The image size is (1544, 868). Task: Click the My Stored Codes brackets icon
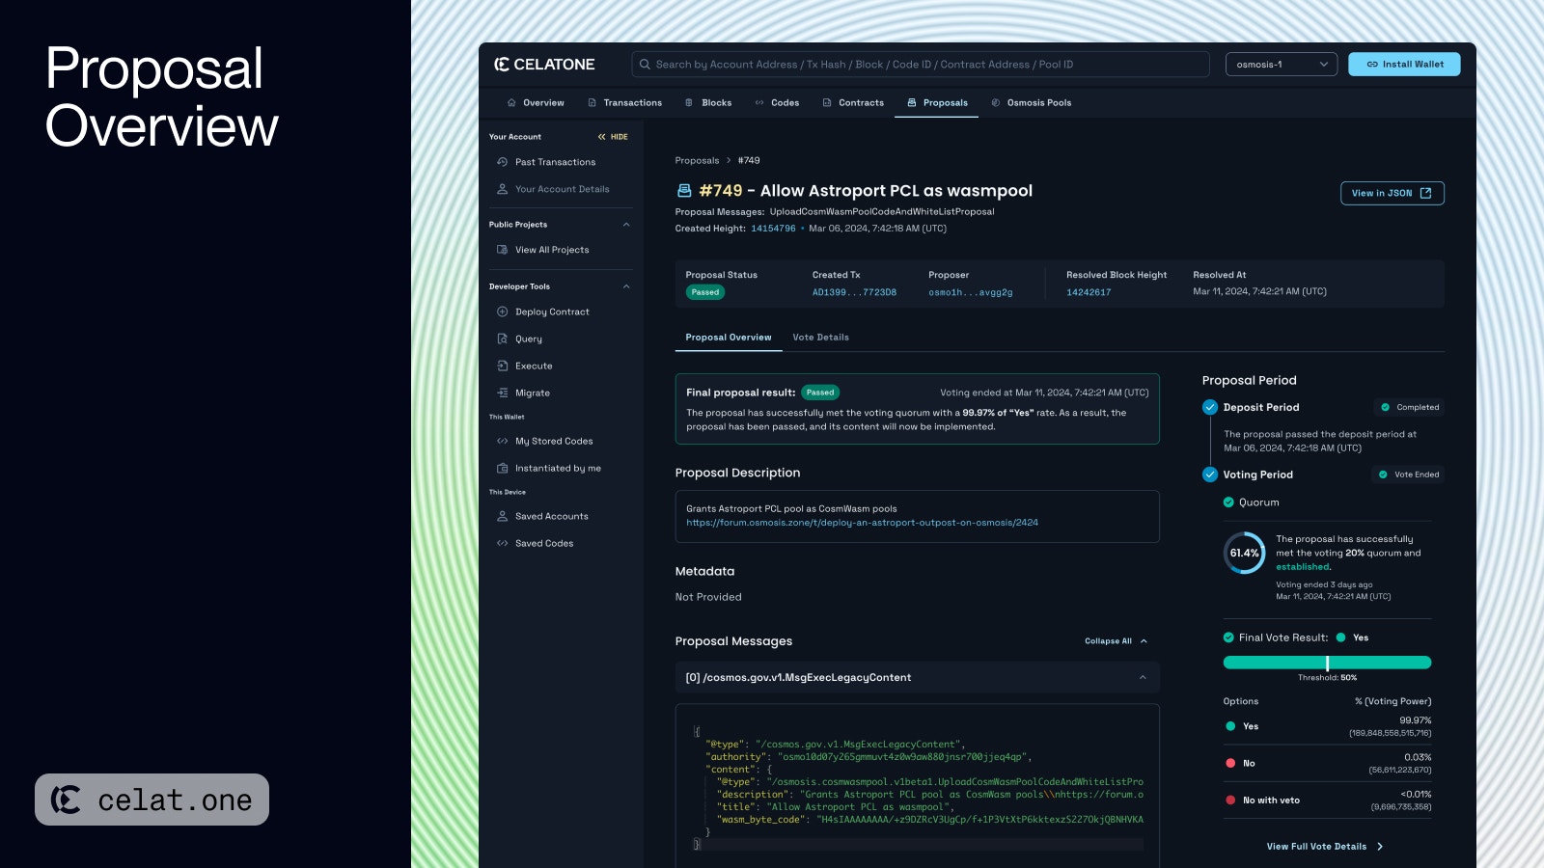coord(502,441)
